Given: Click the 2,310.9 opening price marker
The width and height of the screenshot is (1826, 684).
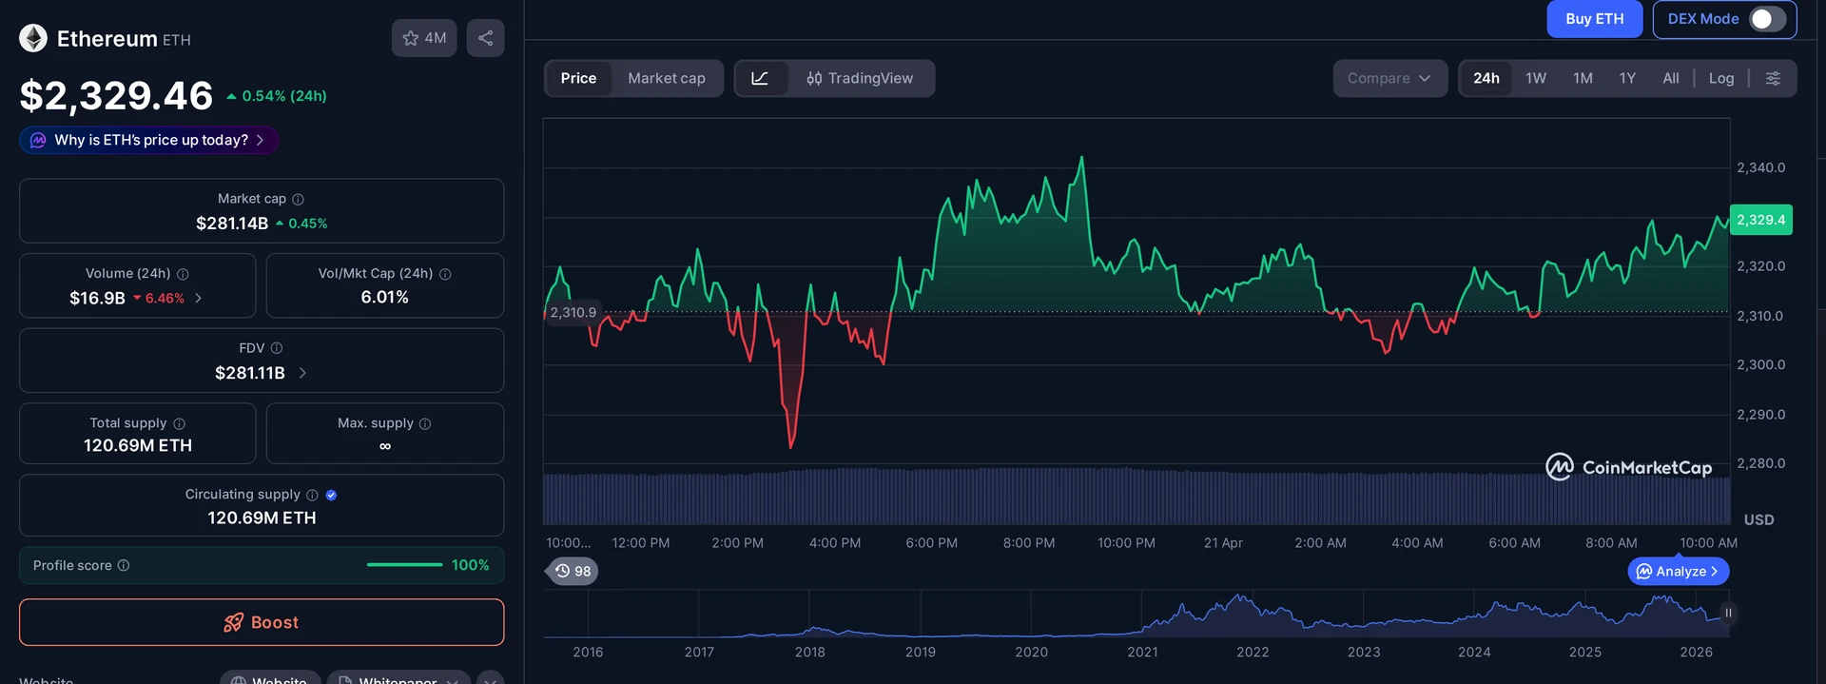Looking at the screenshot, I should coord(573,312).
